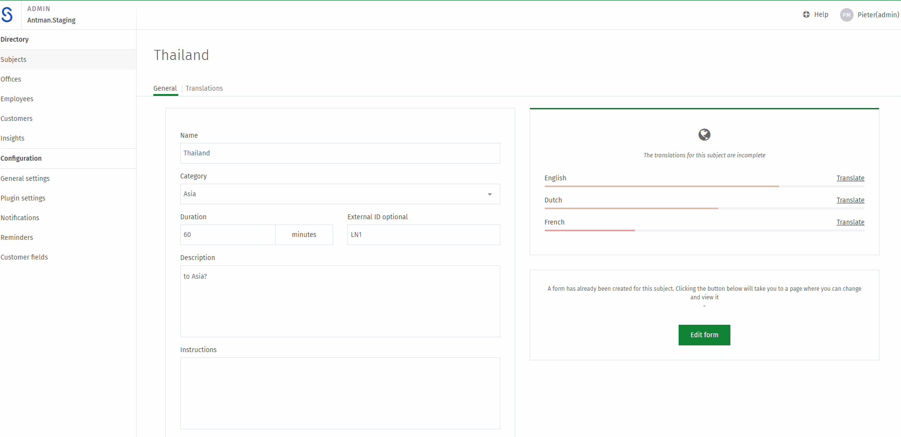This screenshot has width=901, height=437.
Task: Click the Edit form button
Action: tap(704, 335)
